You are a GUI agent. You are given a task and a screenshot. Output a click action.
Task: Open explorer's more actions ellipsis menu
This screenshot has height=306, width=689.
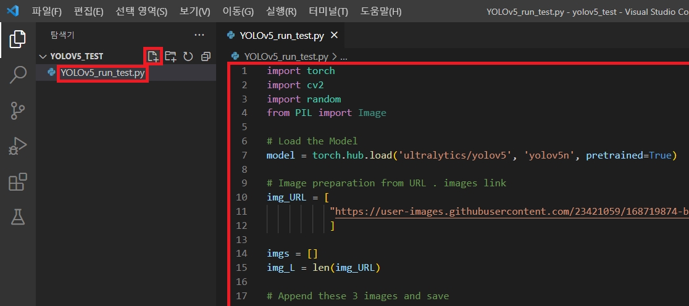(x=199, y=35)
